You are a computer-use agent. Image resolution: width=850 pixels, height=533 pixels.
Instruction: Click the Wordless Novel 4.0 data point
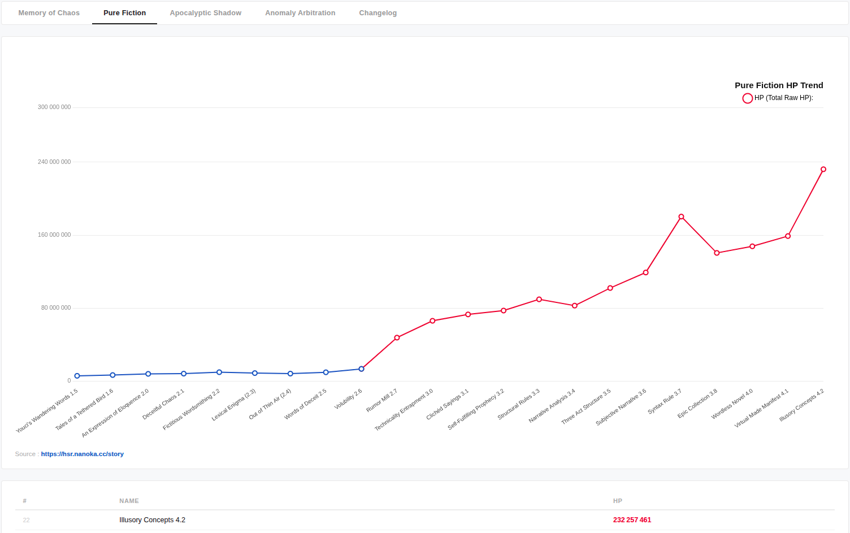pyautogui.click(x=752, y=246)
